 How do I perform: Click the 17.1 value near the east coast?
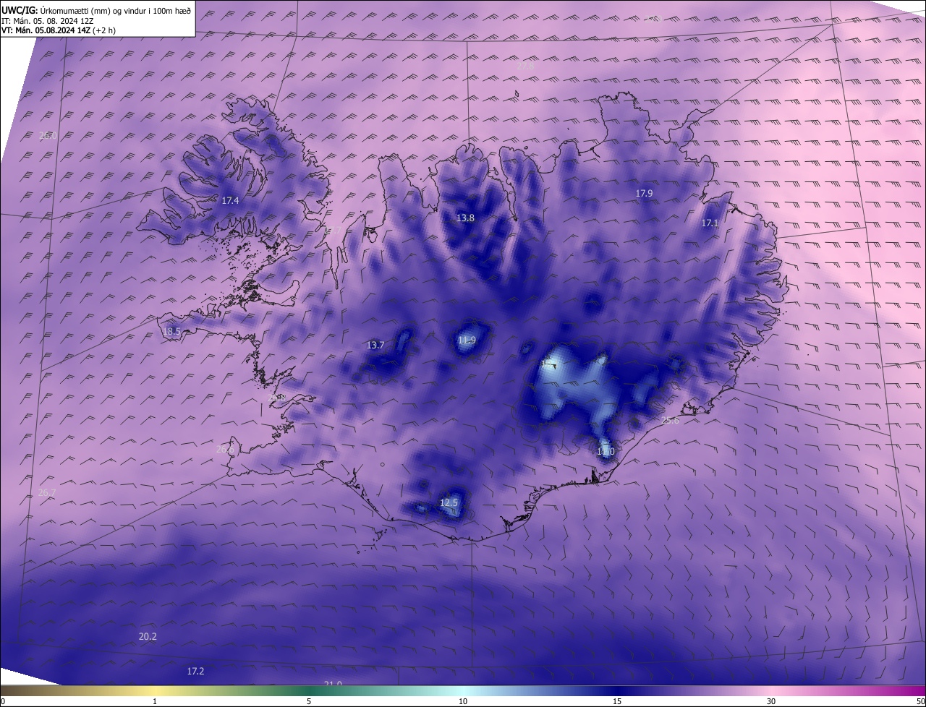click(710, 223)
